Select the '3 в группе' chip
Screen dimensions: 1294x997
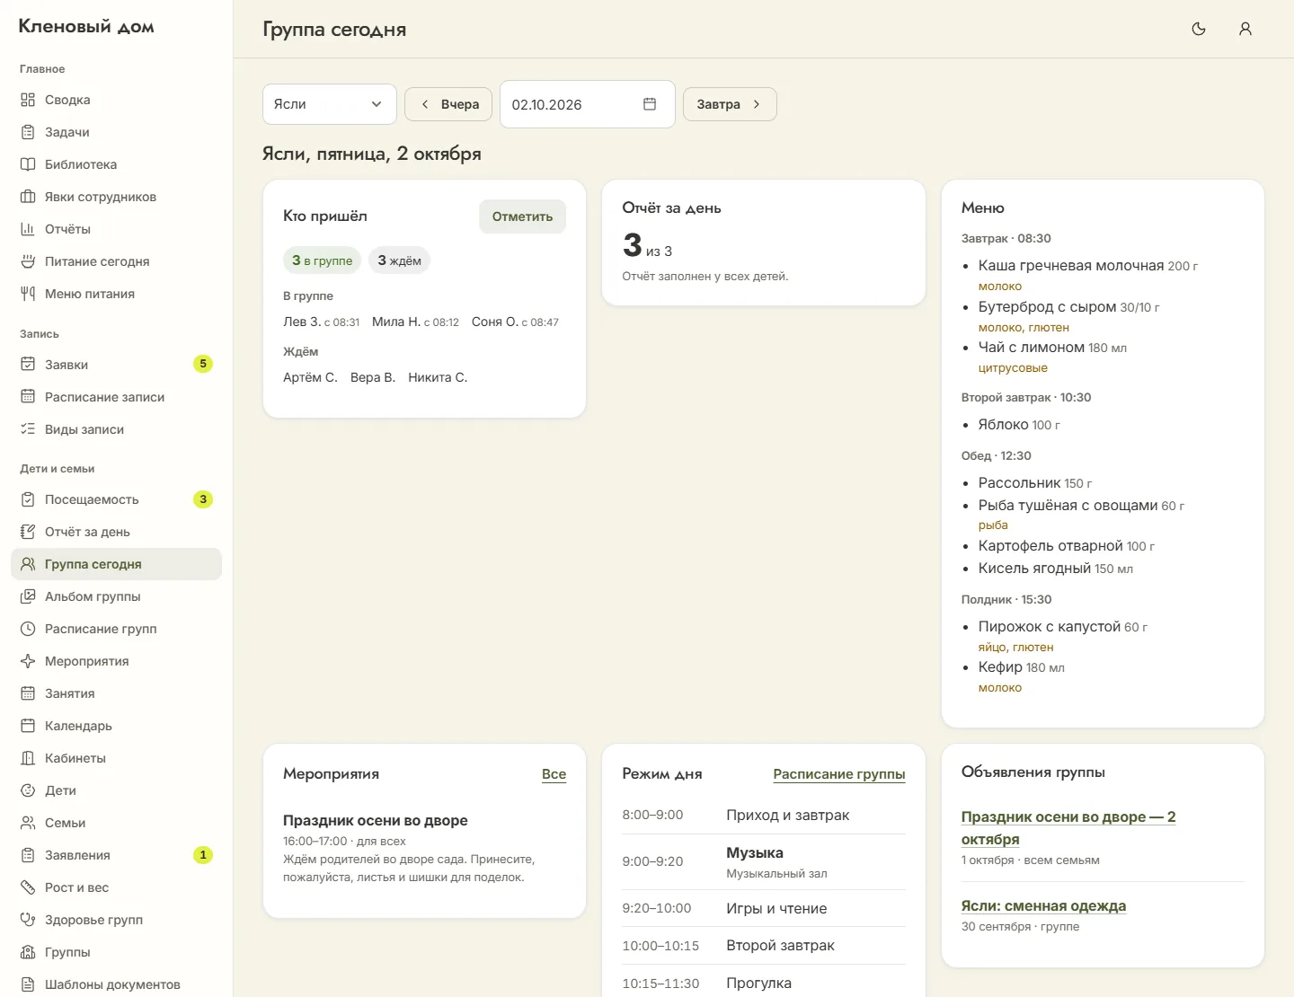click(322, 260)
